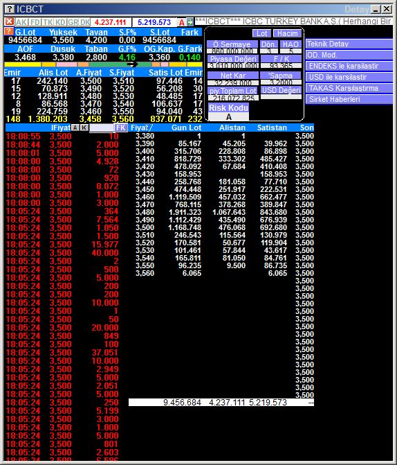
Task: Switch to the Lot tab
Action: tap(261, 33)
